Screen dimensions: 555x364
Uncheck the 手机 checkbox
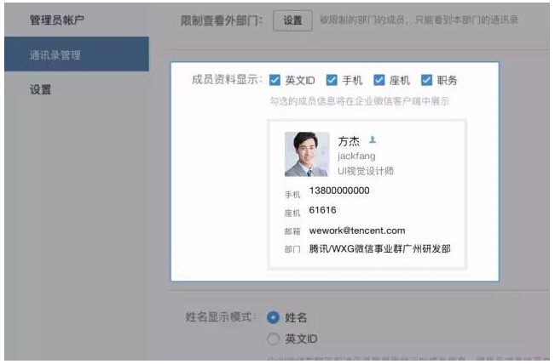[330, 80]
